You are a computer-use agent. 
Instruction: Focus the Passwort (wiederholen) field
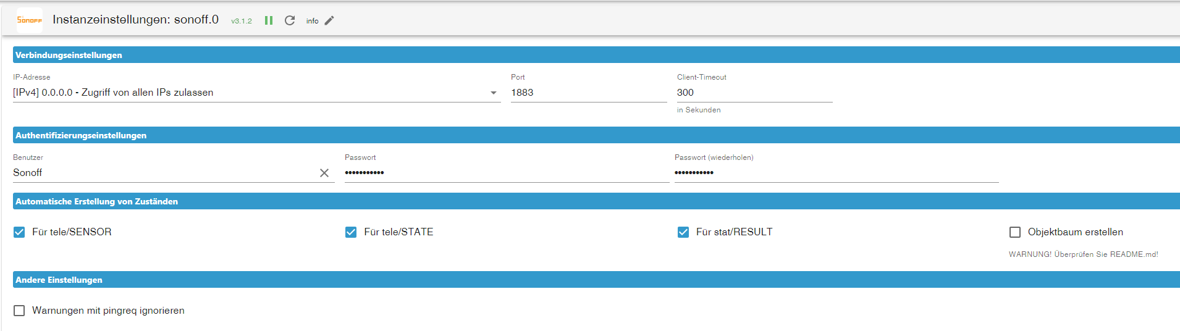(837, 173)
